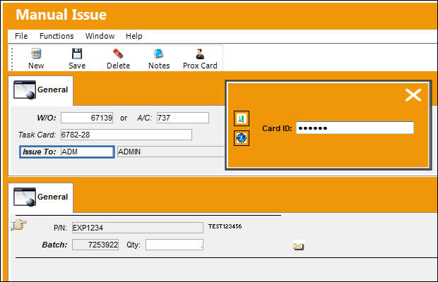Click the pointing hand row icon

coord(18,225)
